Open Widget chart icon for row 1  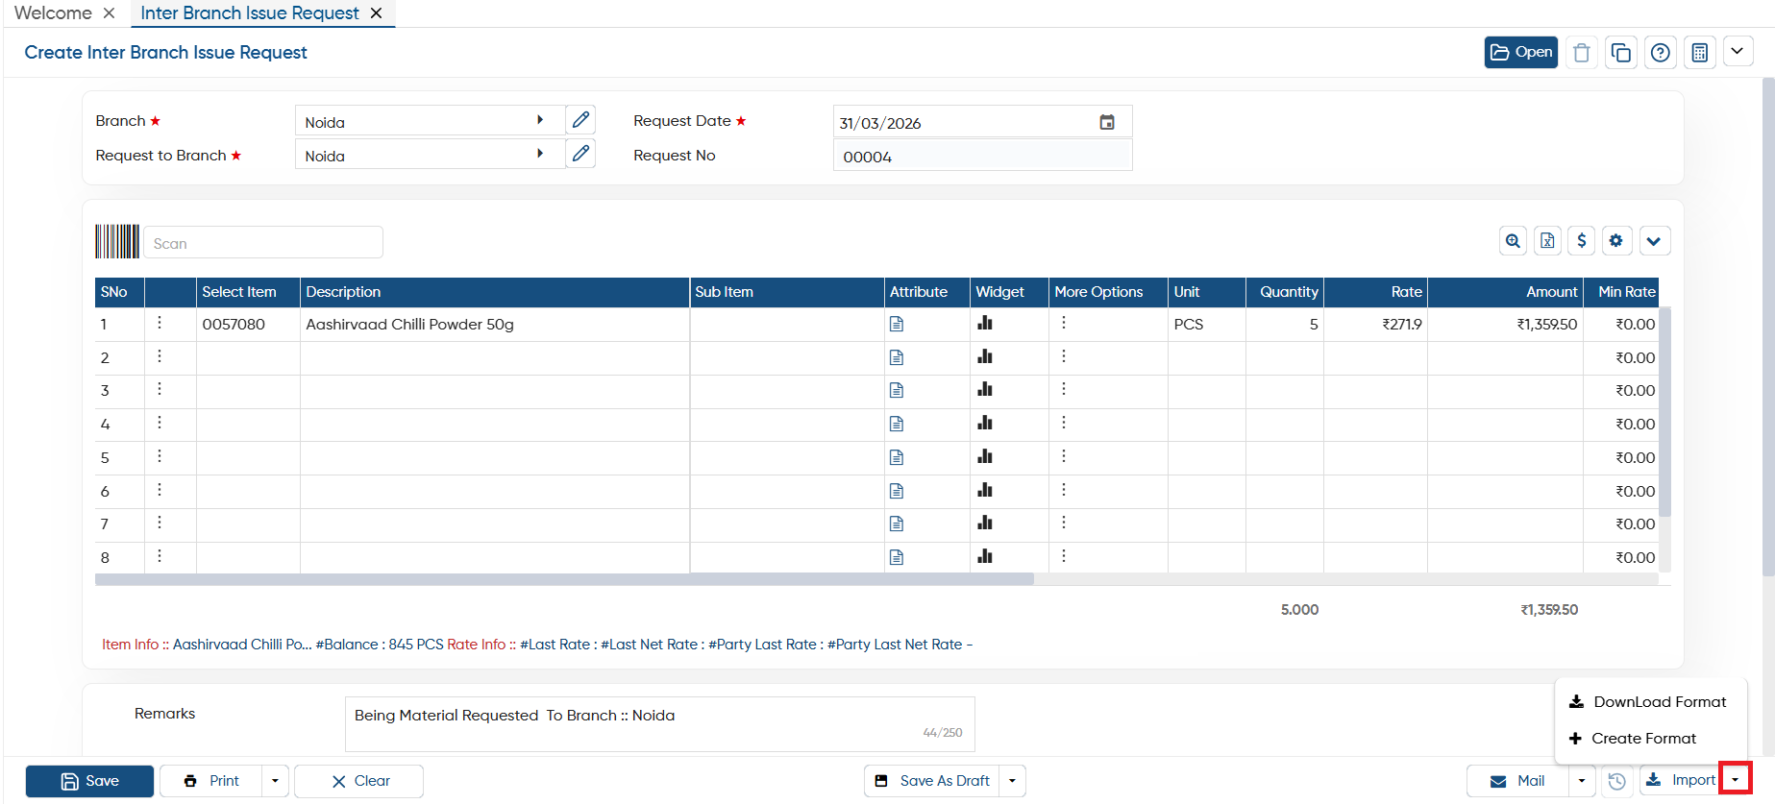tap(985, 324)
